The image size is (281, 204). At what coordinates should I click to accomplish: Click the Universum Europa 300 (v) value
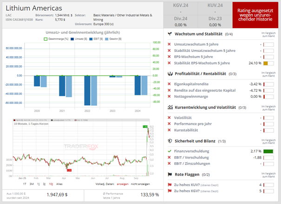[104, 24]
